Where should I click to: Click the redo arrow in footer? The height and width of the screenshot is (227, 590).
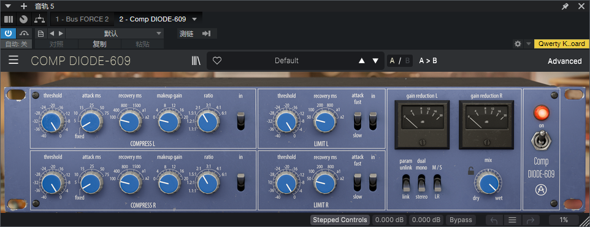pos(530,220)
